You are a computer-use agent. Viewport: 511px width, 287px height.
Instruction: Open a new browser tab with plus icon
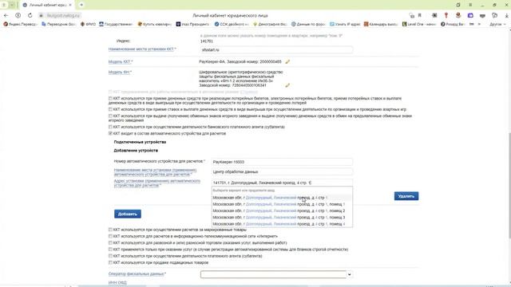[x=81, y=5]
